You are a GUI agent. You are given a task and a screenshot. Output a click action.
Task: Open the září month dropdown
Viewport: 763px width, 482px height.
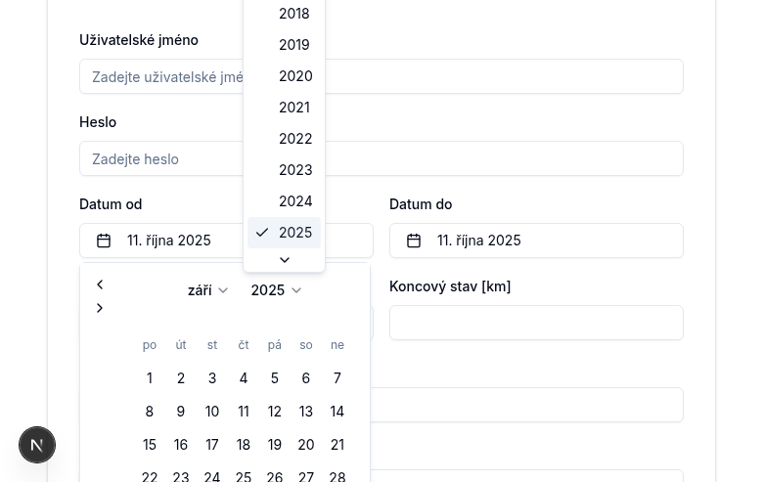click(x=207, y=290)
